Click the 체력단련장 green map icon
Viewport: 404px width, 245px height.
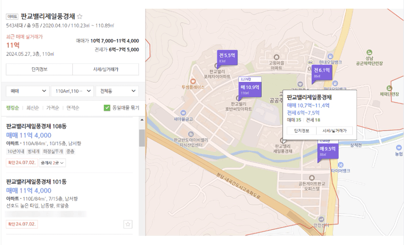click(x=389, y=89)
